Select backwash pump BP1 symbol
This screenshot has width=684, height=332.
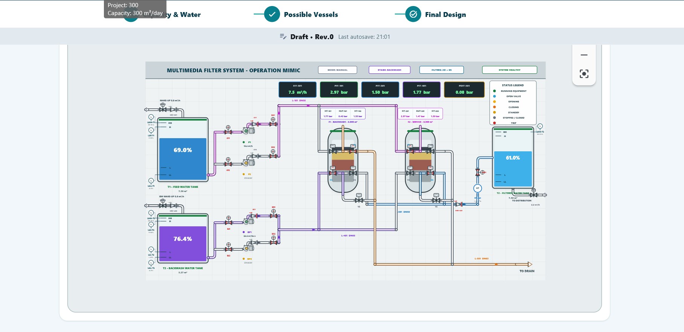coord(248,222)
